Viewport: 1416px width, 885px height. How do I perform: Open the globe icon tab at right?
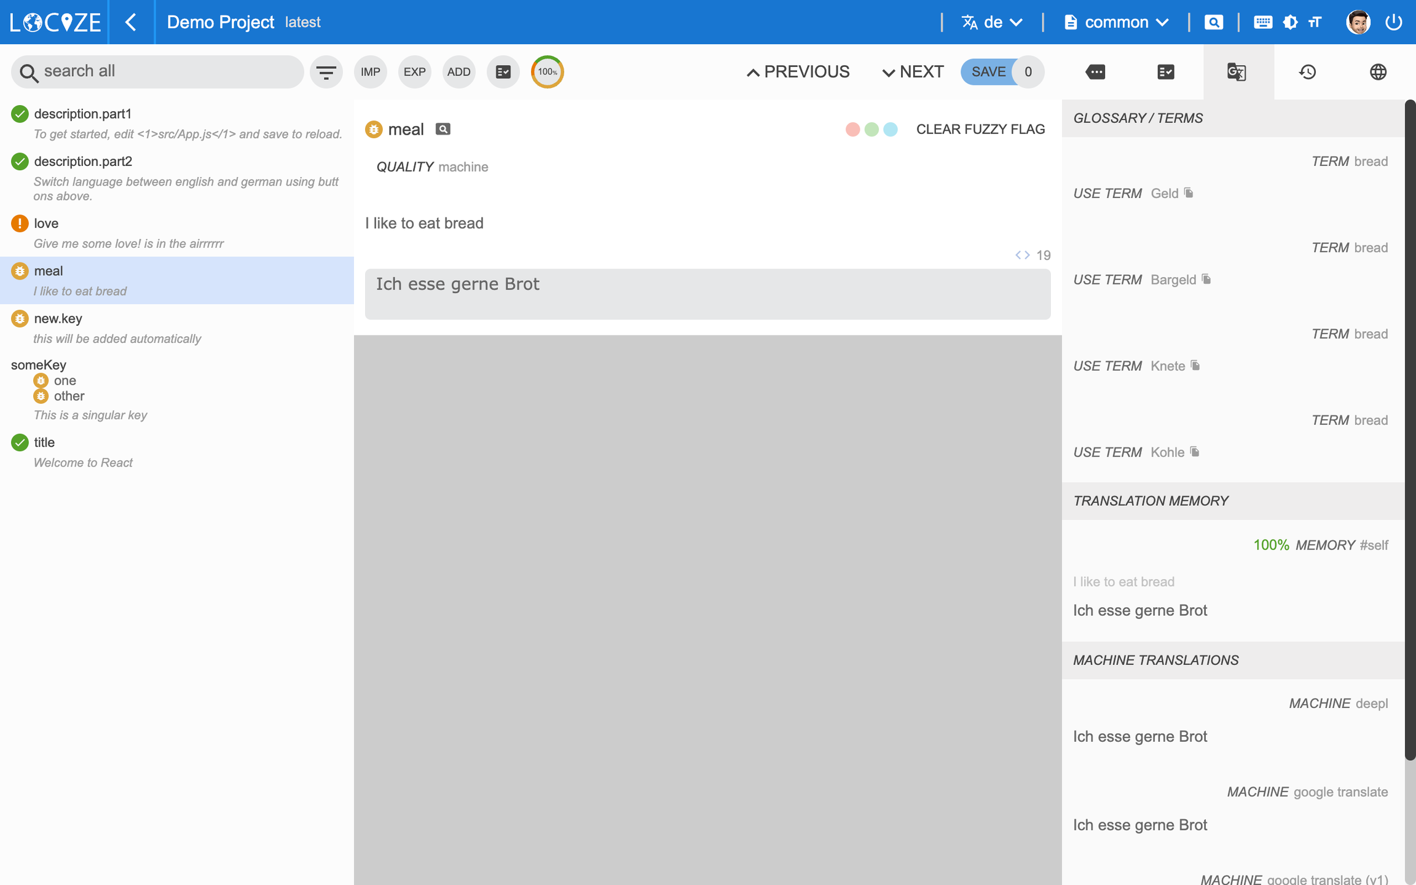click(x=1378, y=72)
